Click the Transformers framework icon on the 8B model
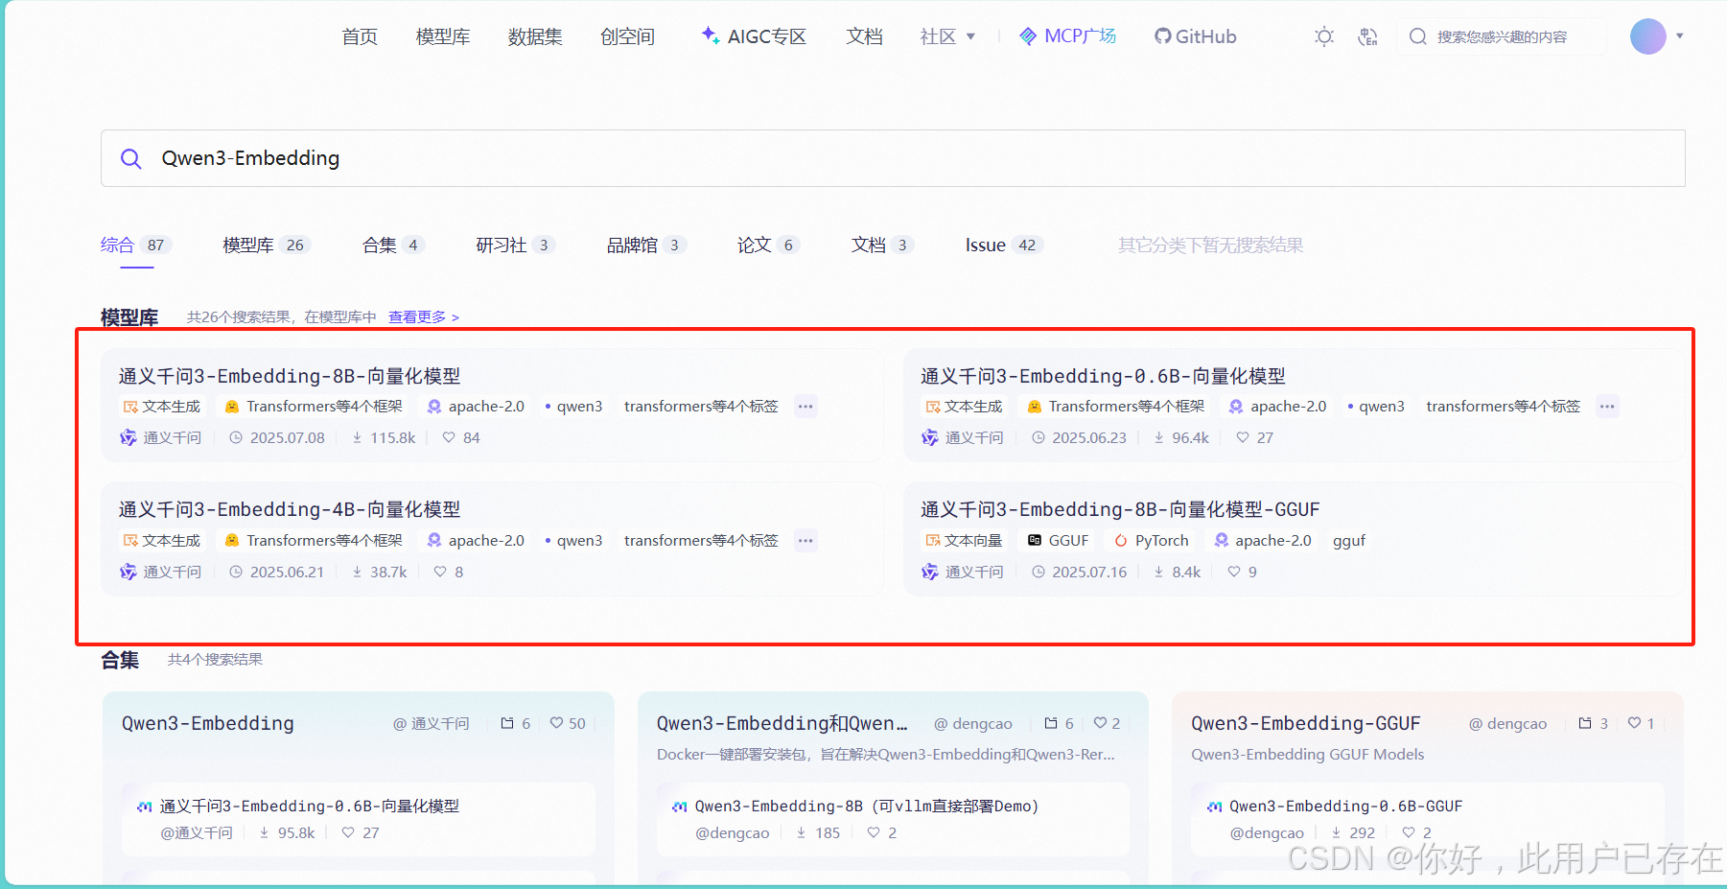 coord(231,407)
